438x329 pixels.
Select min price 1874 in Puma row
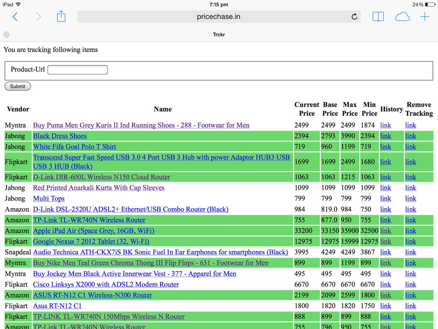367,125
